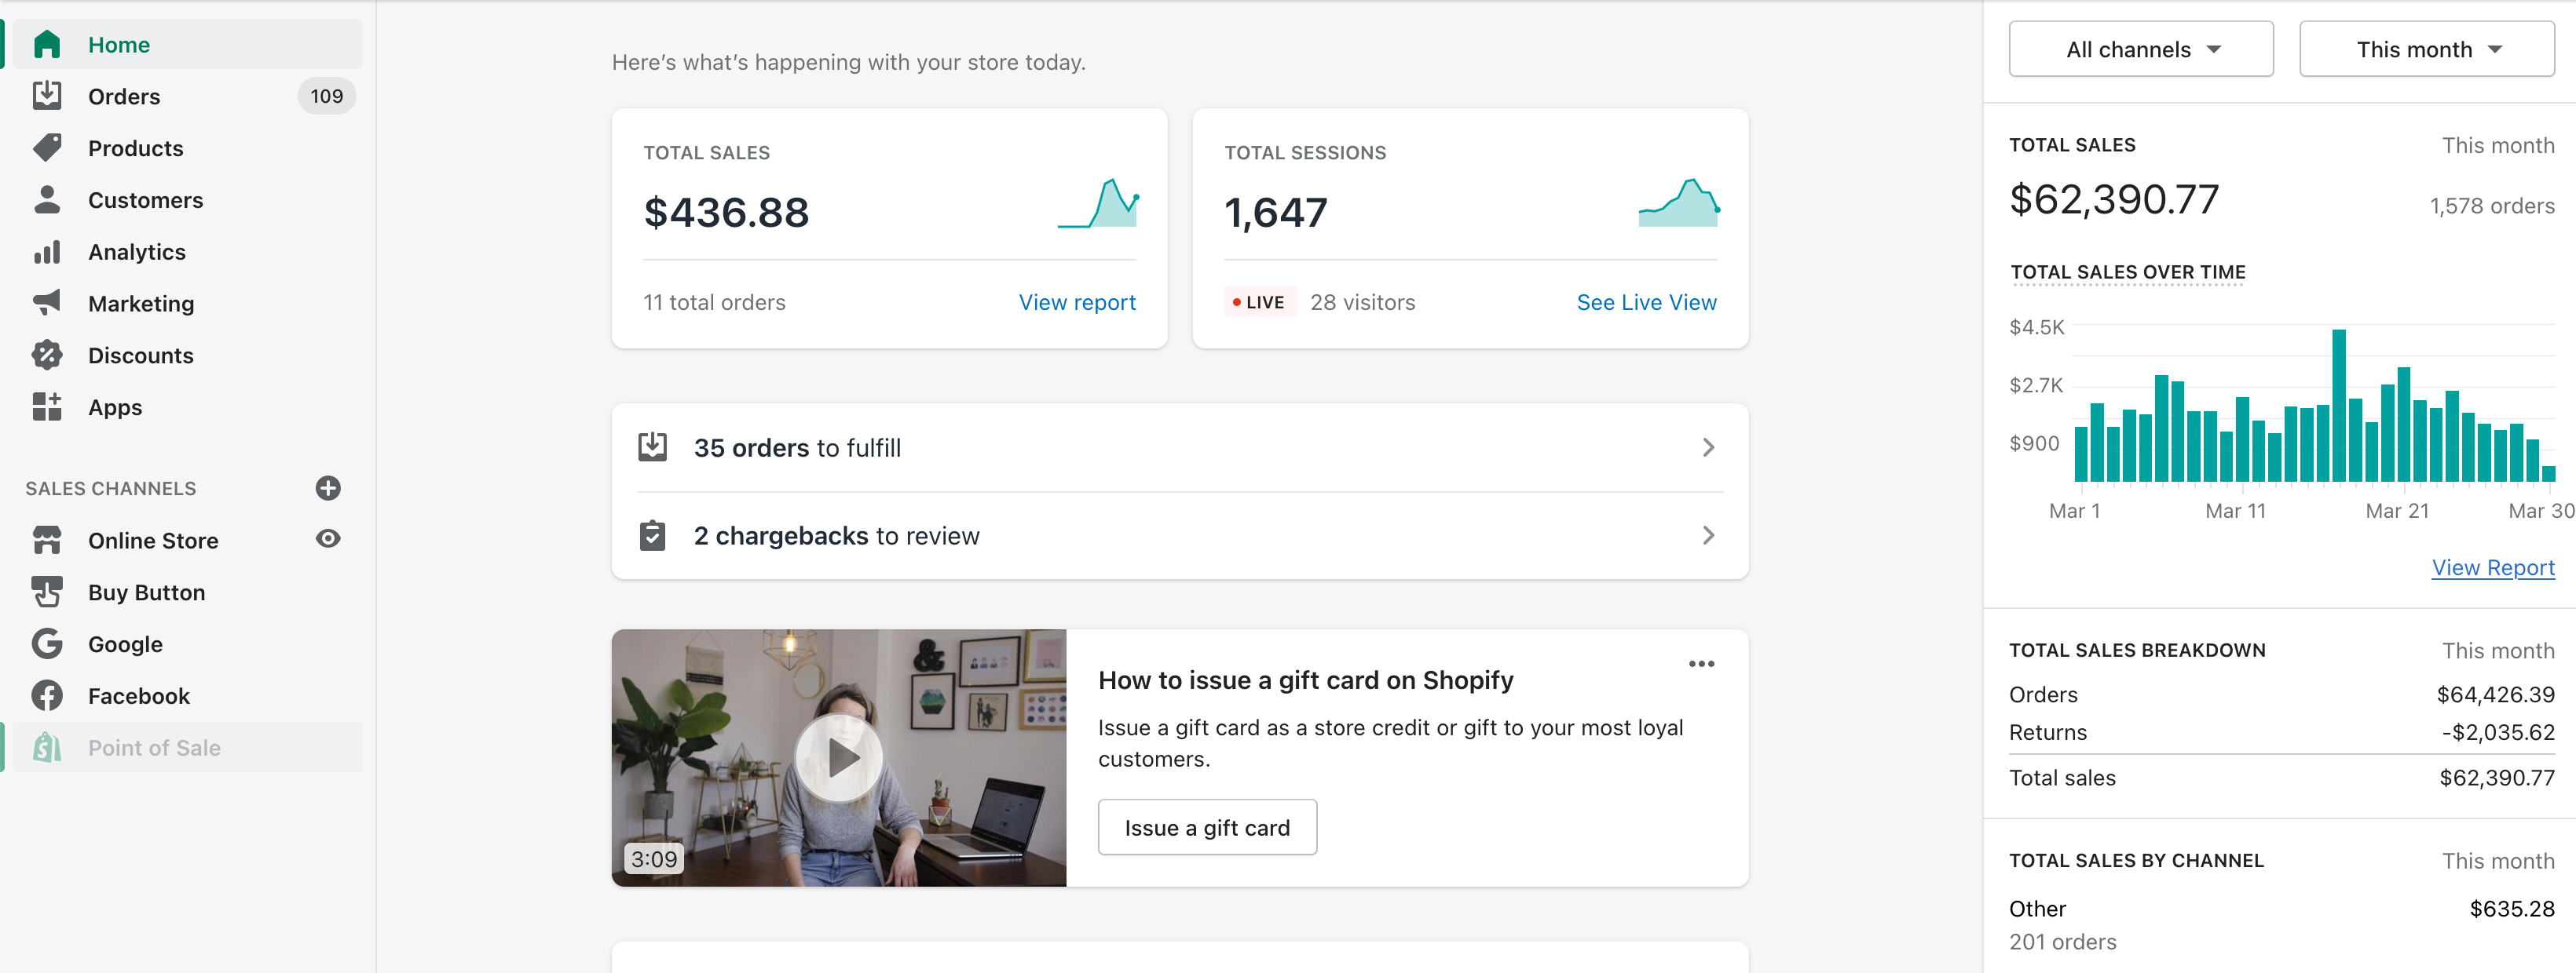Image resolution: width=2576 pixels, height=973 pixels.
Task: Click the 1,578 orders text
Action: (2492, 206)
